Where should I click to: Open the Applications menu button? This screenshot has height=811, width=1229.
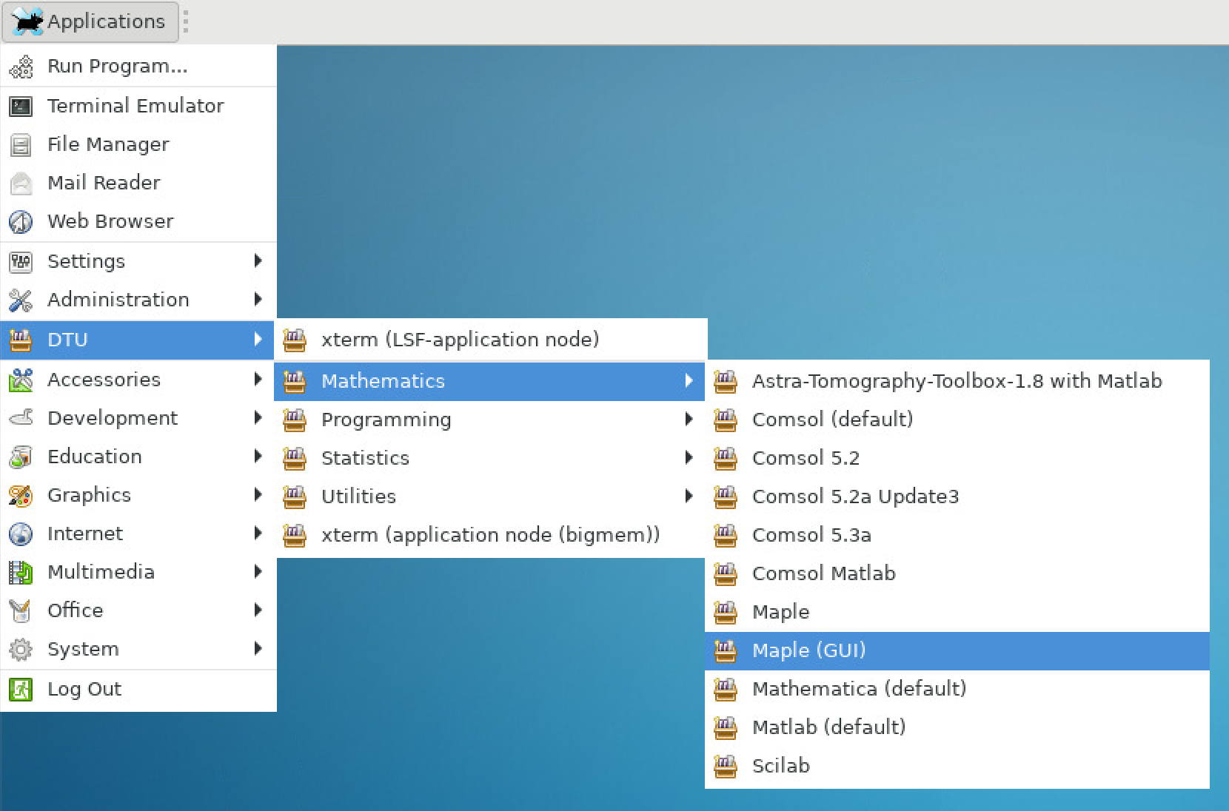(90, 21)
